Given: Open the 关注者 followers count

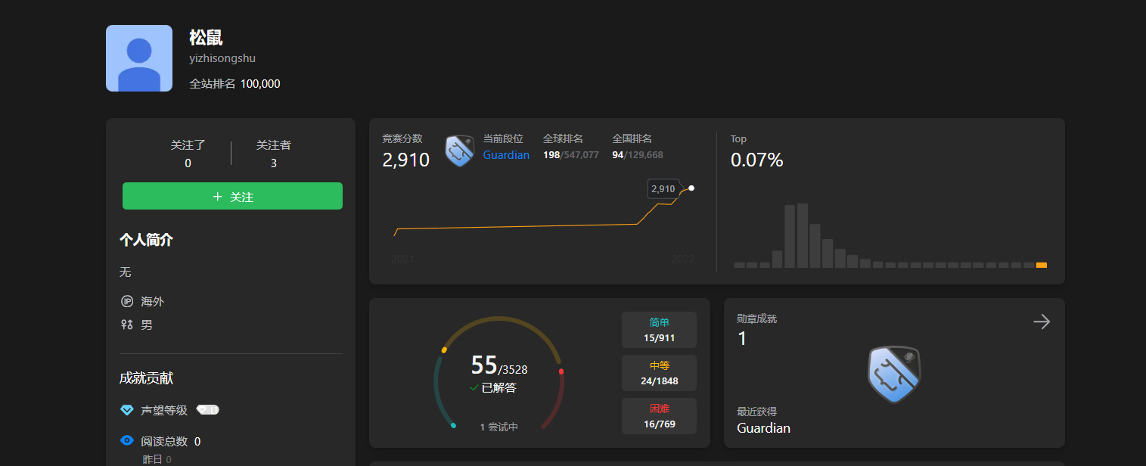Looking at the screenshot, I should (x=273, y=154).
